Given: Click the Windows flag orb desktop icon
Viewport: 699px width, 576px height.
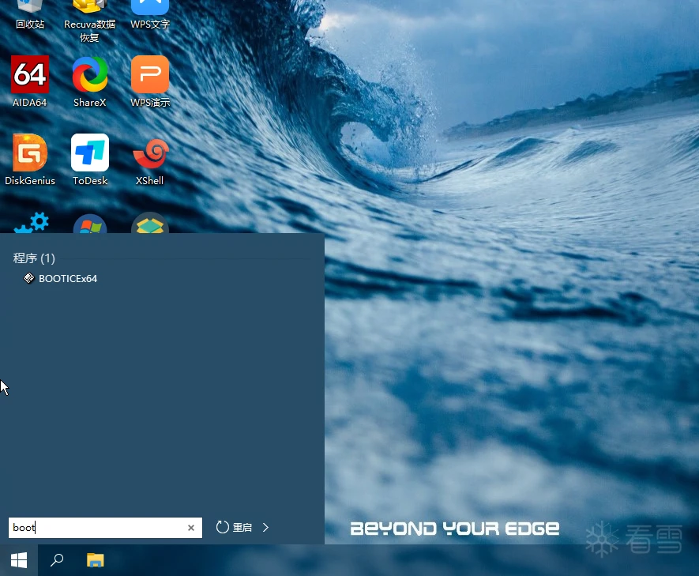Looking at the screenshot, I should 89,224.
